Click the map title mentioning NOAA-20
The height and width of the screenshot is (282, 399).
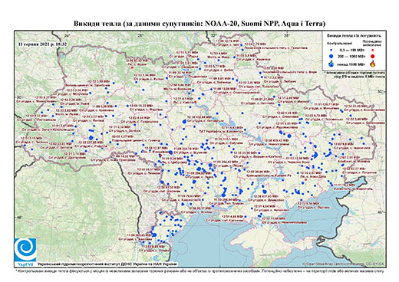coord(199,24)
